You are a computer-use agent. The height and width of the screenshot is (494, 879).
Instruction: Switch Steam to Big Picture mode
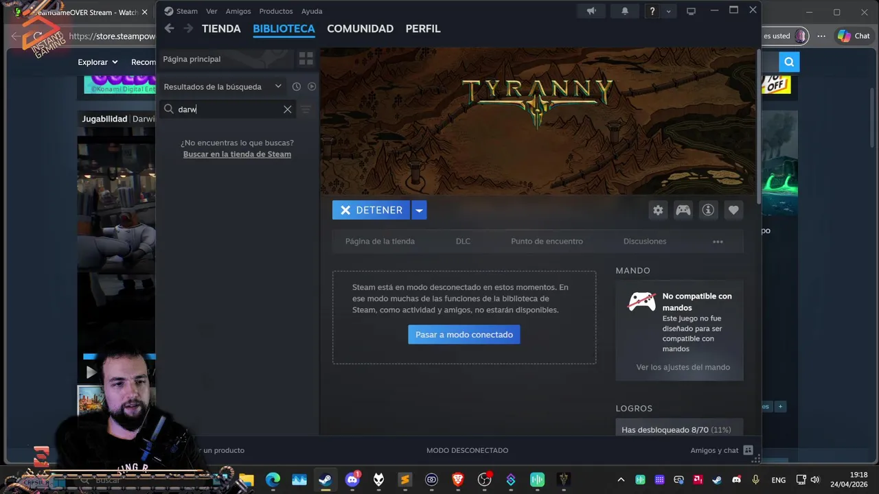pyautogui.click(x=691, y=11)
